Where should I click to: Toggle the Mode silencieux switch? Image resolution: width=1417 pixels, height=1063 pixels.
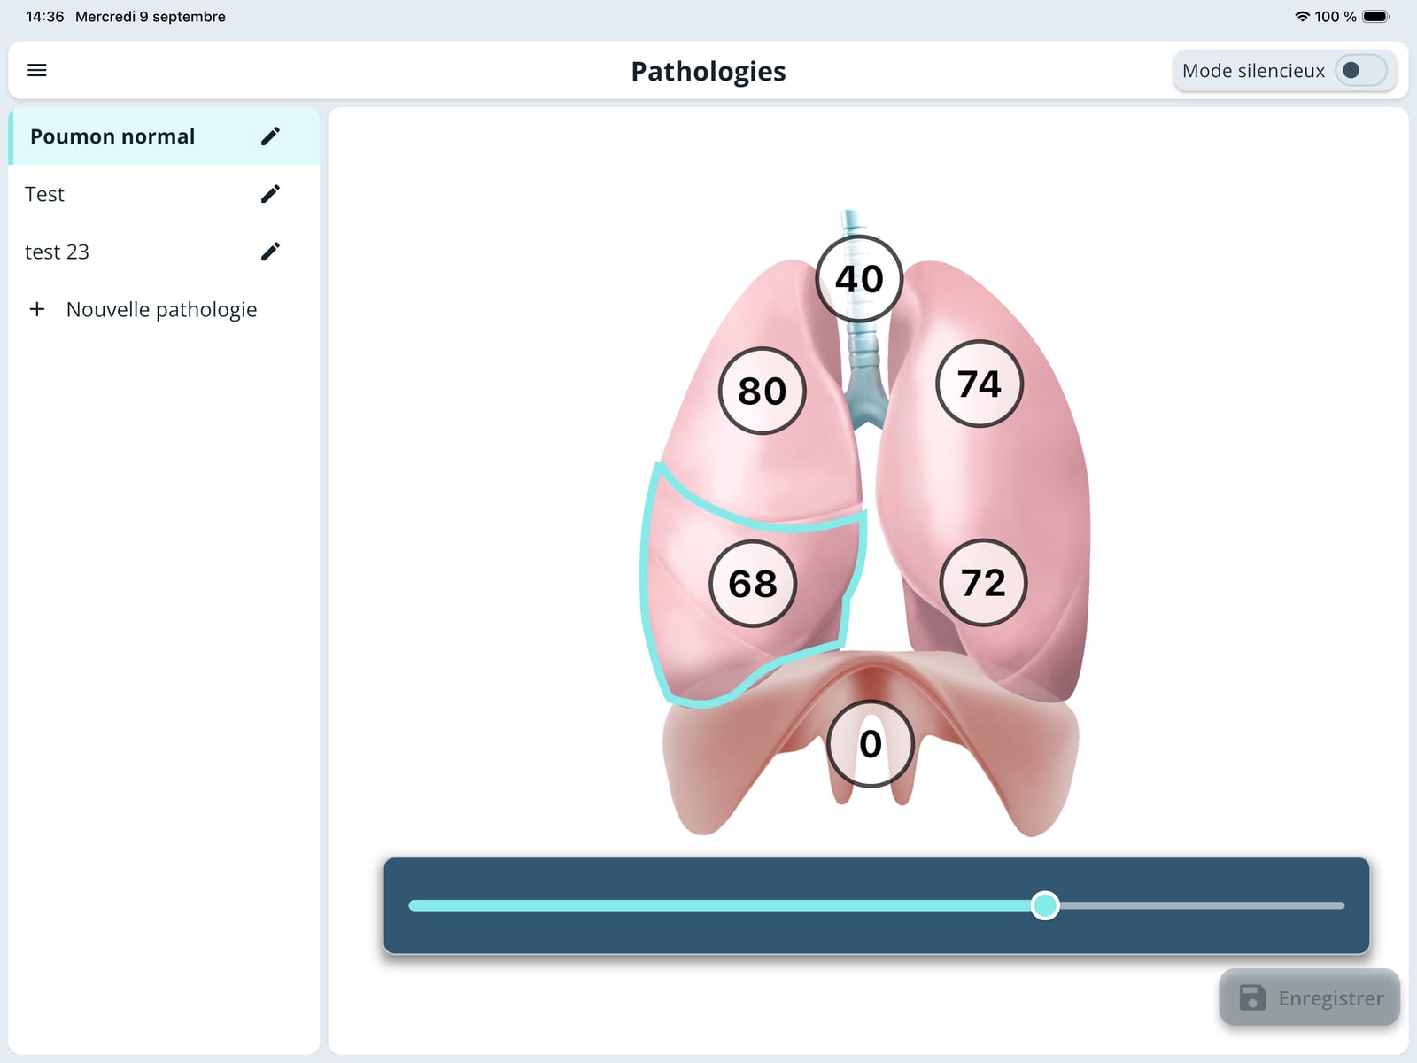click(x=1361, y=70)
